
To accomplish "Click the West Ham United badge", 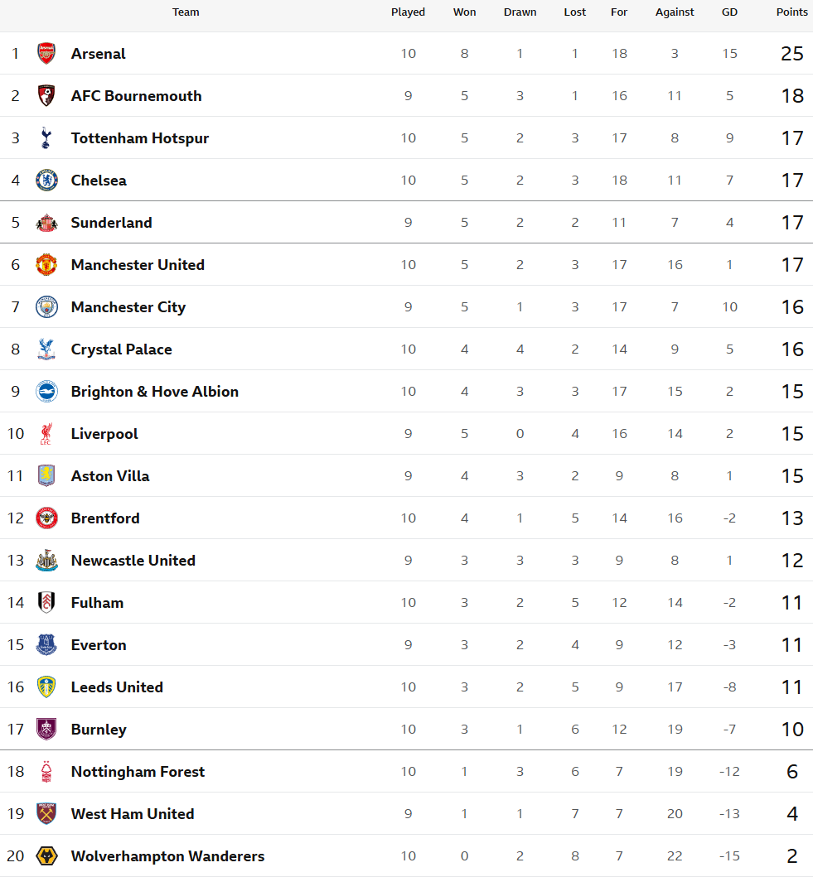I will pos(46,814).
